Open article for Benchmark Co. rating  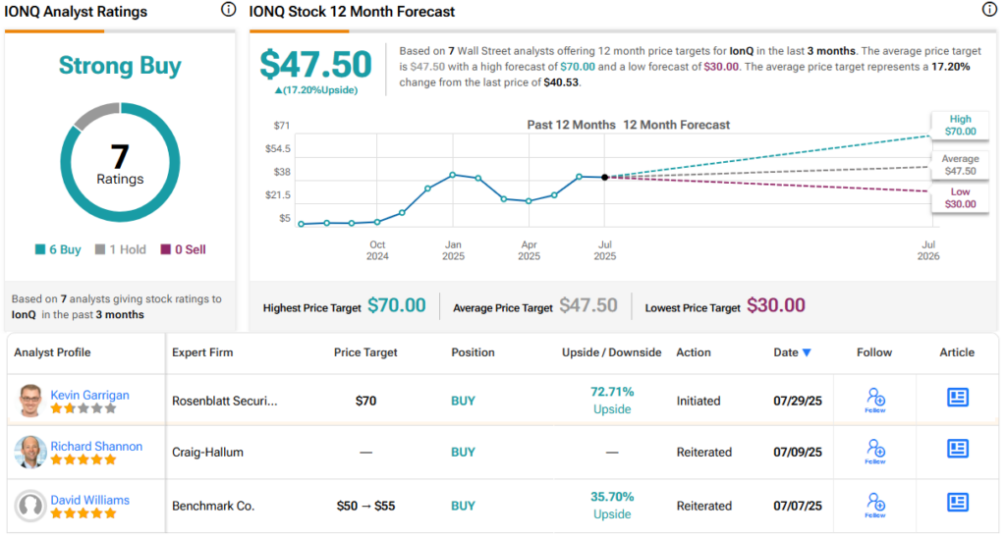pyautogui.click(x=957, y=503)
